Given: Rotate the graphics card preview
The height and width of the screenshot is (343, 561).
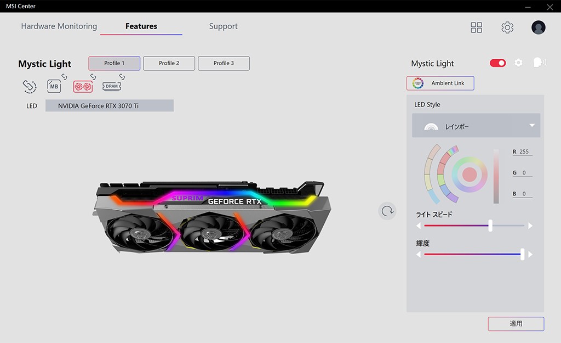Looking at the screenshot, I should [x=387, y=211].
